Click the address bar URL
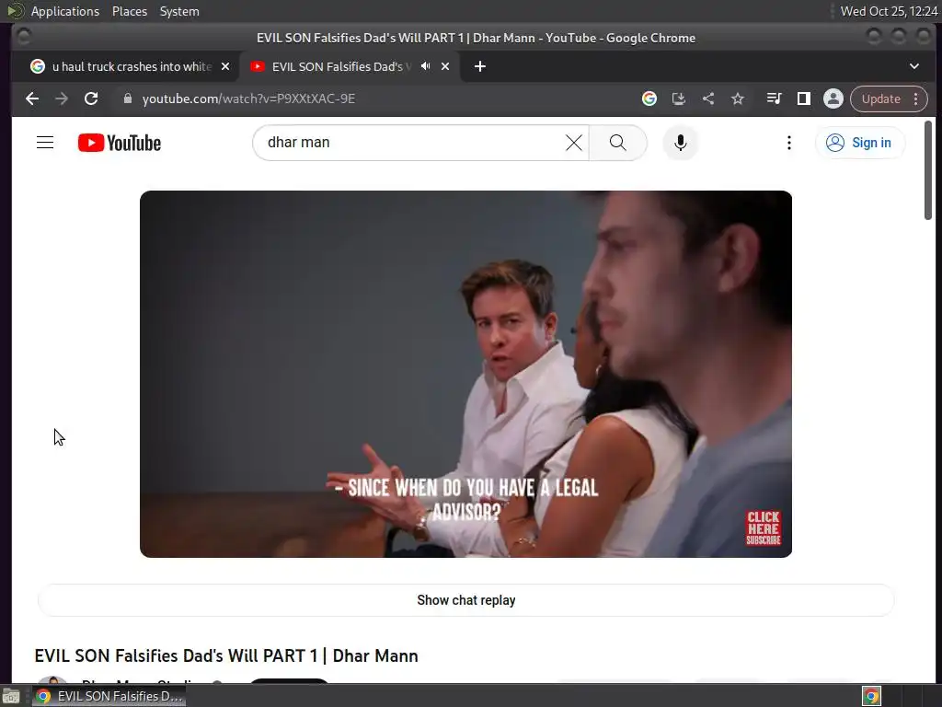The height and width of the screenshot is (707, 942). click(248, 99)
